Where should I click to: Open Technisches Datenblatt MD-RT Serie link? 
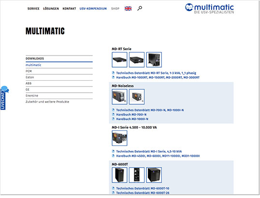coord(156,73)
